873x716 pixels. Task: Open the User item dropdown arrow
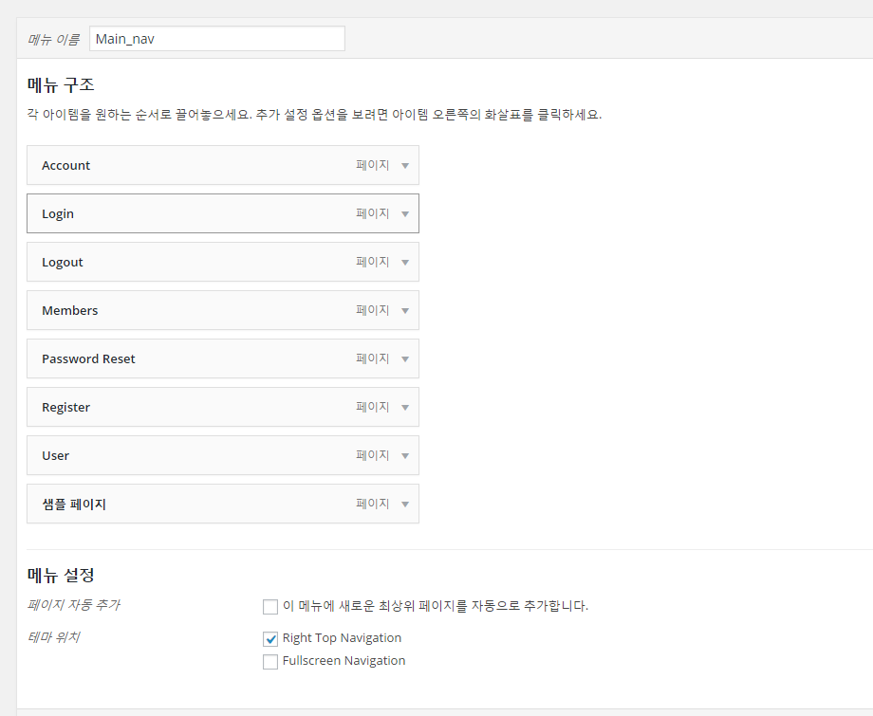[405, 456]
